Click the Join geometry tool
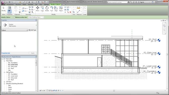The width and height of the screenshot is (169, 95). tap(24, 11)
